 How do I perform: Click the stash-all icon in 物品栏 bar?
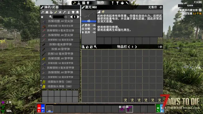(x=91, y=47)
